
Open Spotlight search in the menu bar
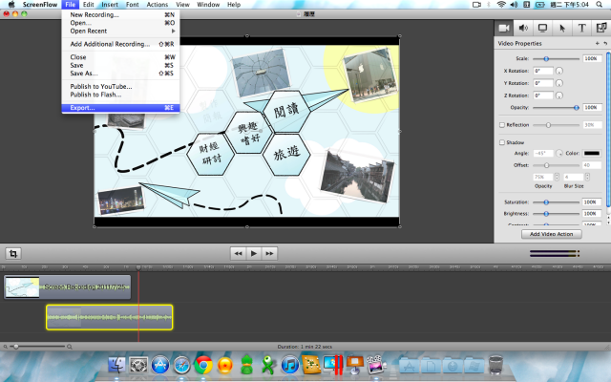coord(599,4)
